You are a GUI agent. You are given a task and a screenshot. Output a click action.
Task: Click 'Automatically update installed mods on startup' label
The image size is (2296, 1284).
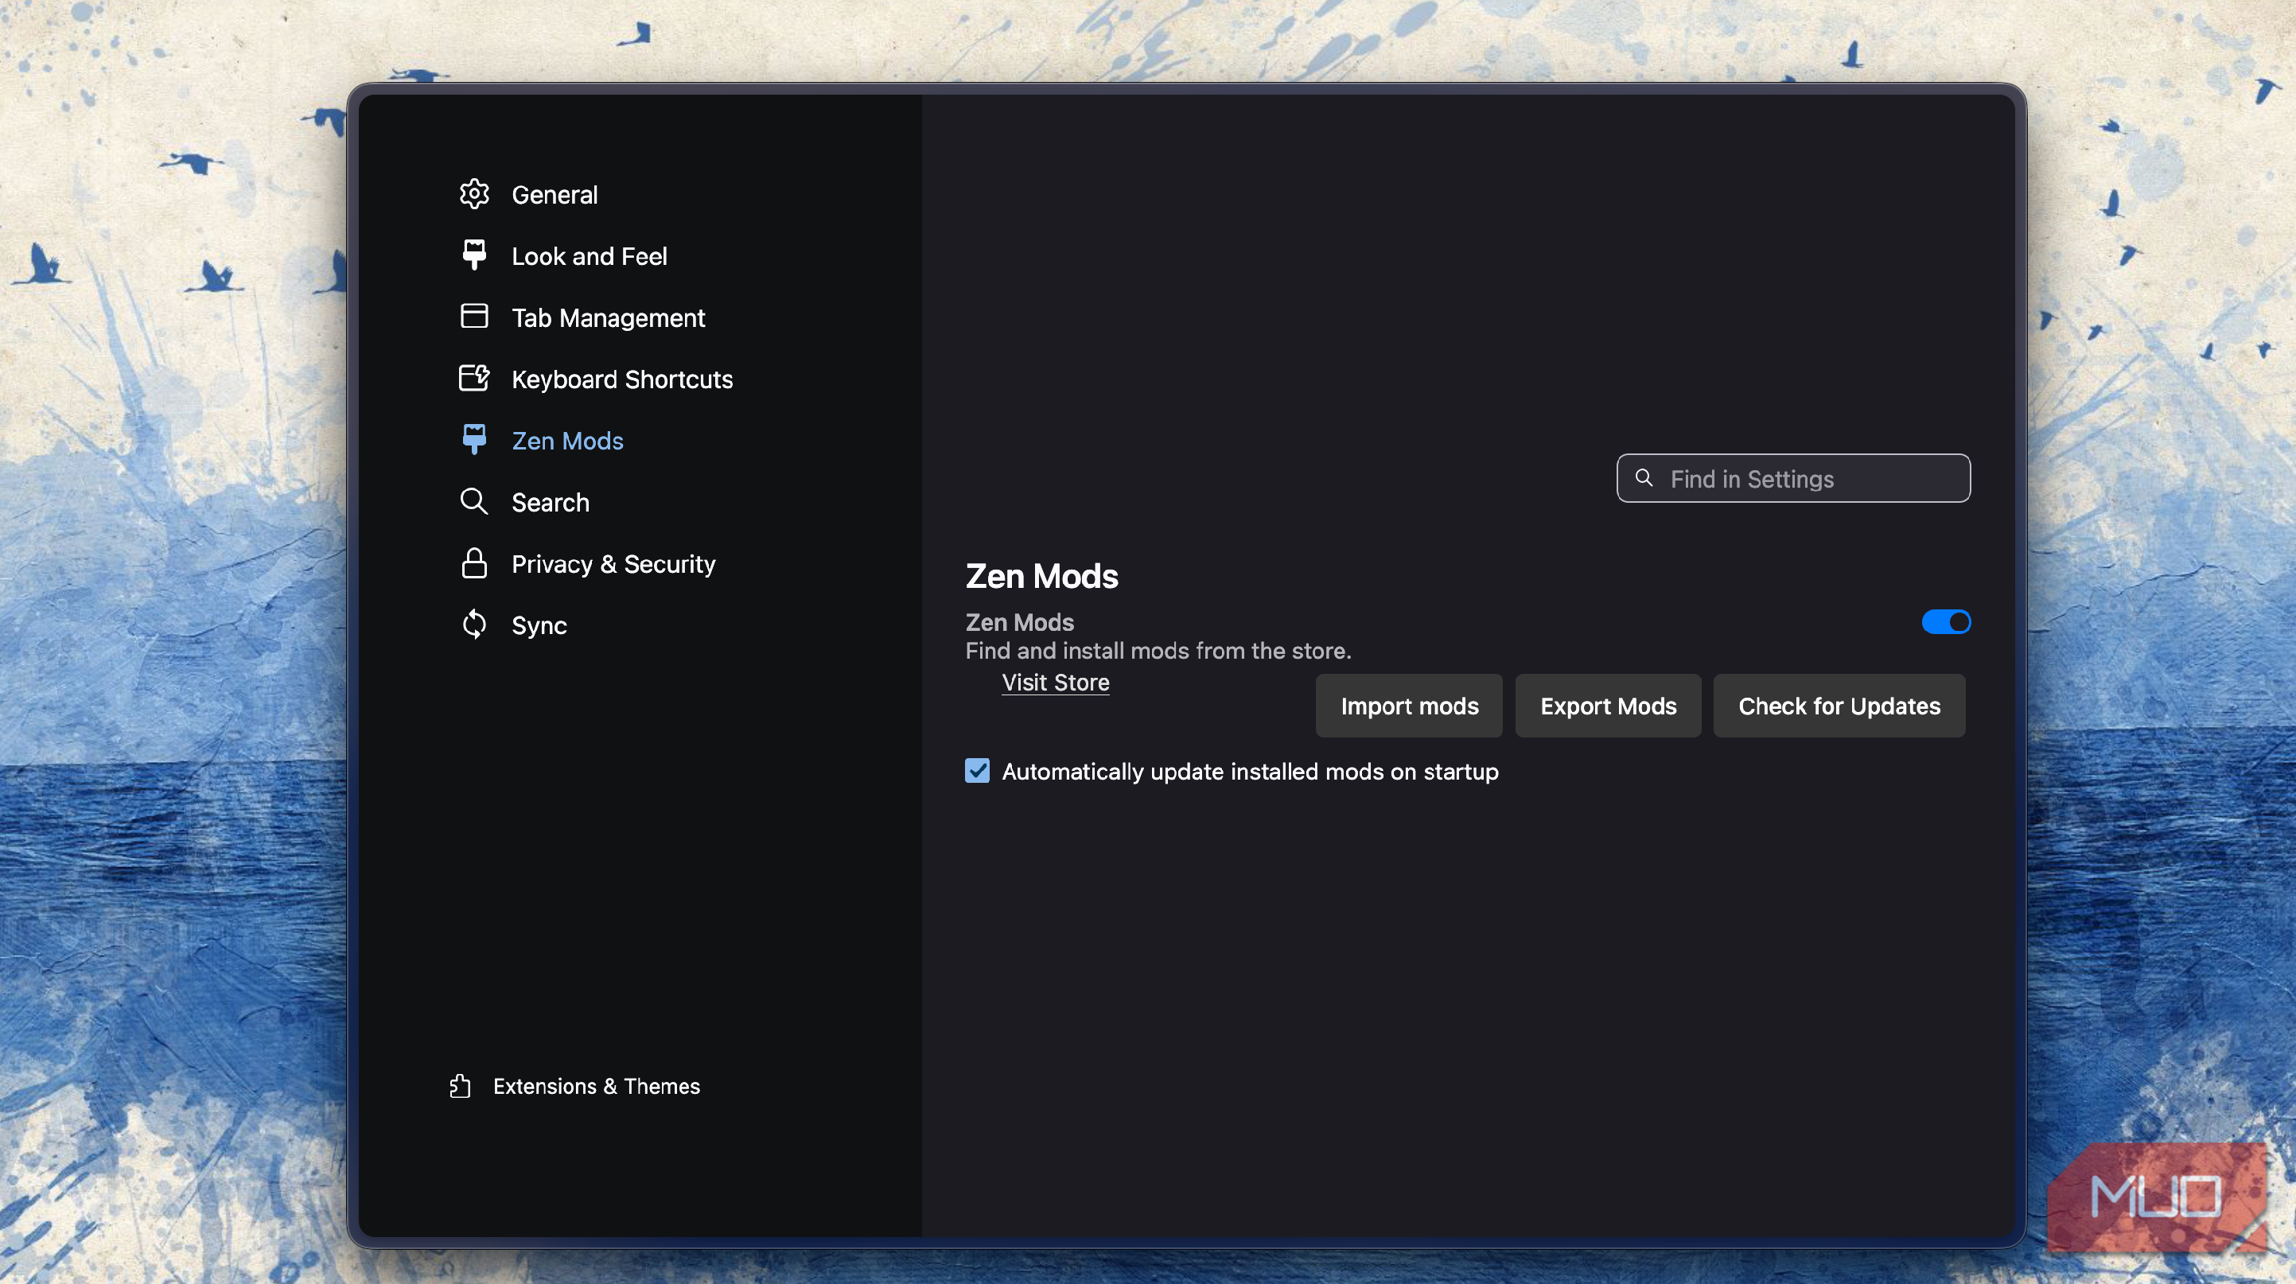tap(1250, 771)
